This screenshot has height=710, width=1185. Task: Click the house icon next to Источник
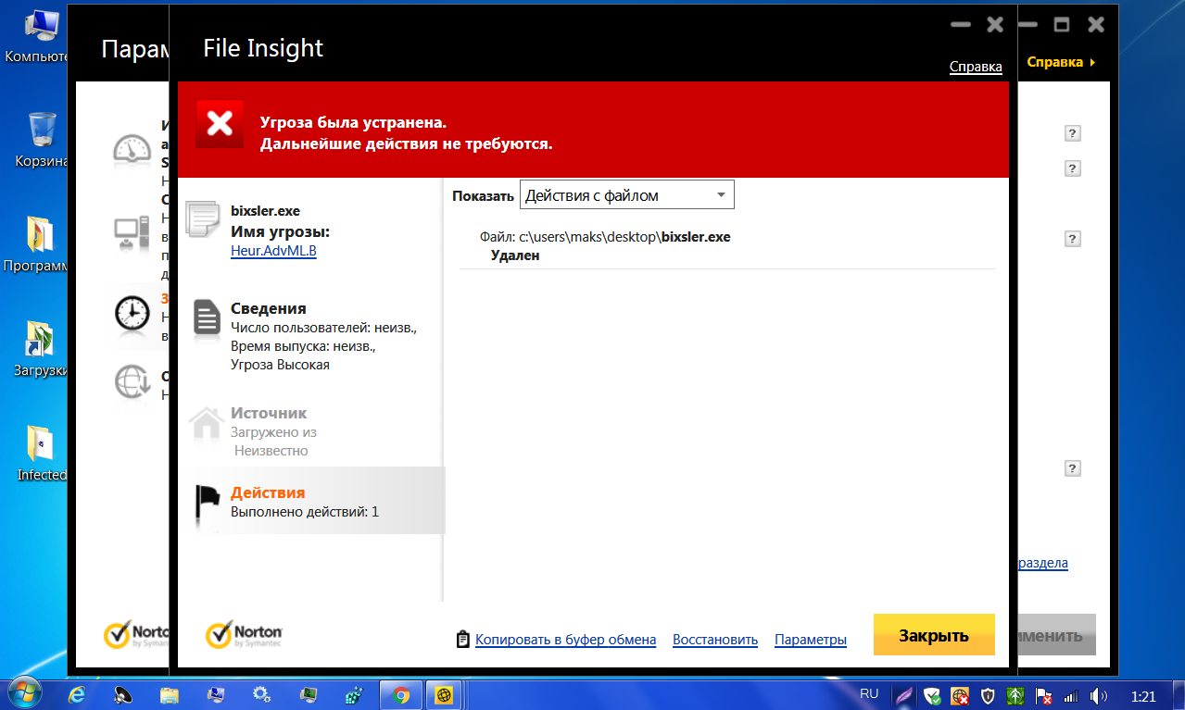(206, 422)
